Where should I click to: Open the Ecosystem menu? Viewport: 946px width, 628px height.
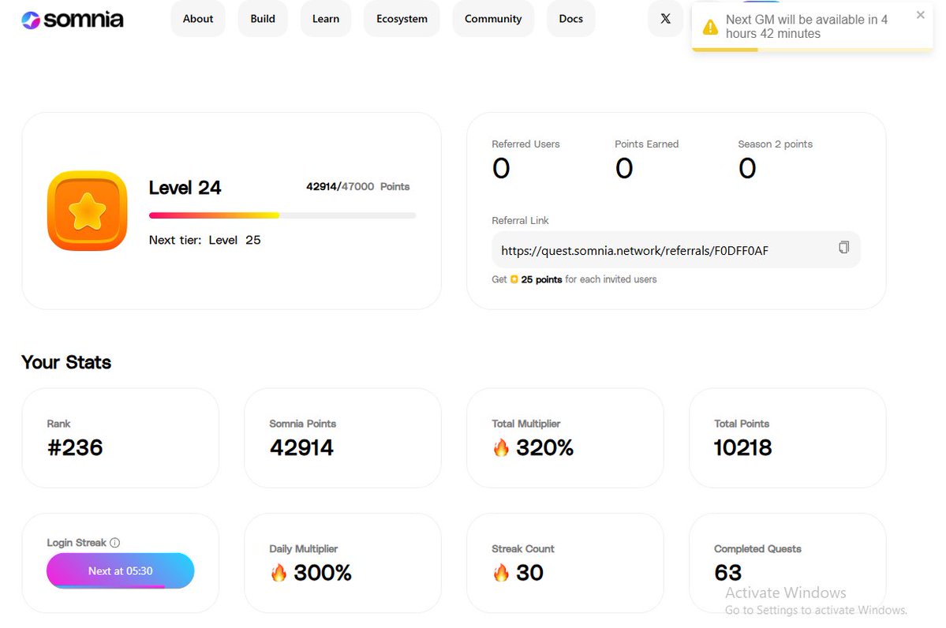(402, 19)
